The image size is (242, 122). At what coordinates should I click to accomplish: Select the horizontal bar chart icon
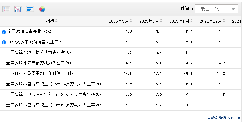30,9
